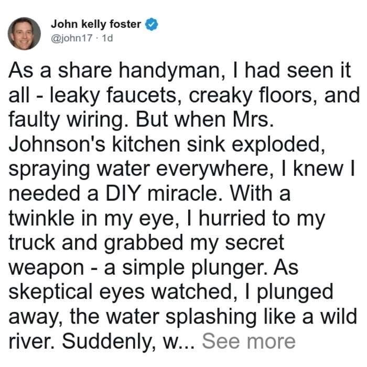Click the blue verified badge icon
367x367 pixels.
click(x=152, y=24)
